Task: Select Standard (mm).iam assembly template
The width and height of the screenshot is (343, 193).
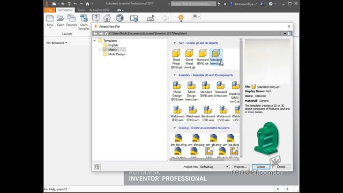Action: click(220, 90)
